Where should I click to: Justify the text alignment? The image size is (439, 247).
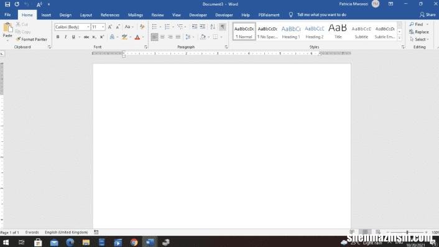click(x=178, y=37)
